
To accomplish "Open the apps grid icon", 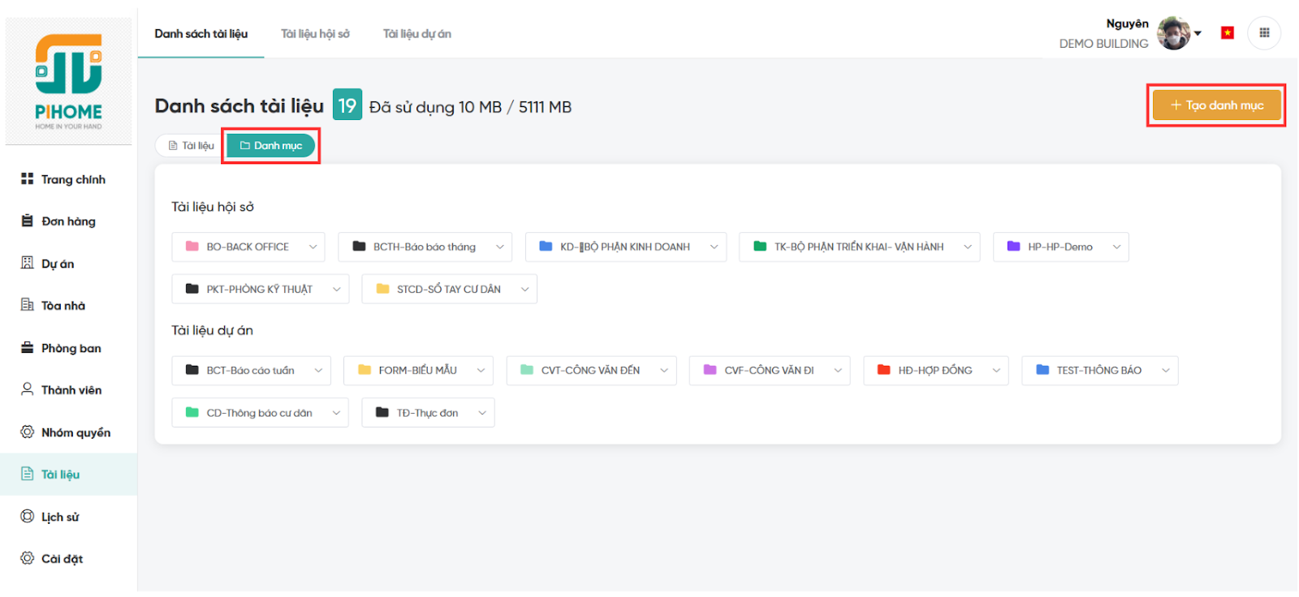I will (1263, 33).
